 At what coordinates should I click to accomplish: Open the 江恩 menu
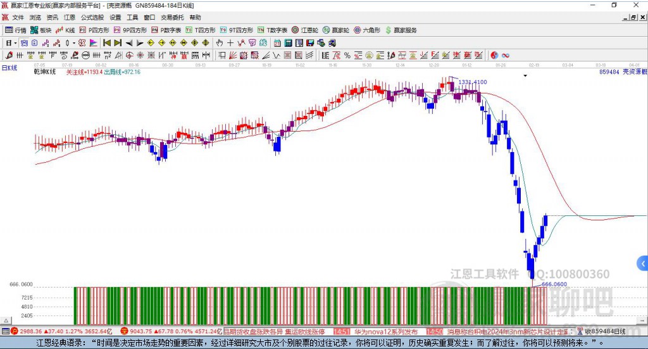70,17
